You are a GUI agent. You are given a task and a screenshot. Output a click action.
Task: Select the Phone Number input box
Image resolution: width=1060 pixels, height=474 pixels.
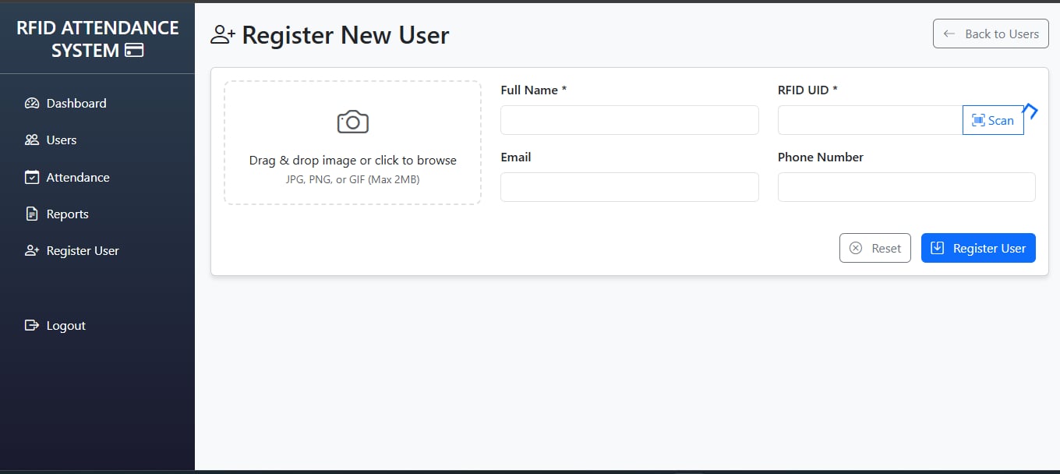coord(906,187)
